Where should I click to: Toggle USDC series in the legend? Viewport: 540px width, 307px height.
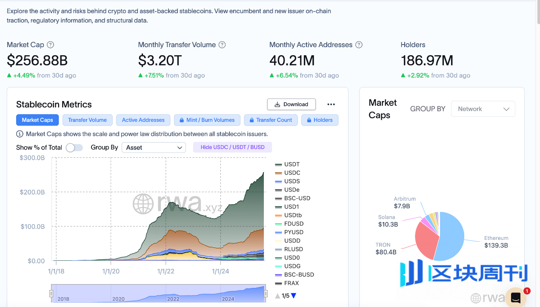(x=288, y=173)
